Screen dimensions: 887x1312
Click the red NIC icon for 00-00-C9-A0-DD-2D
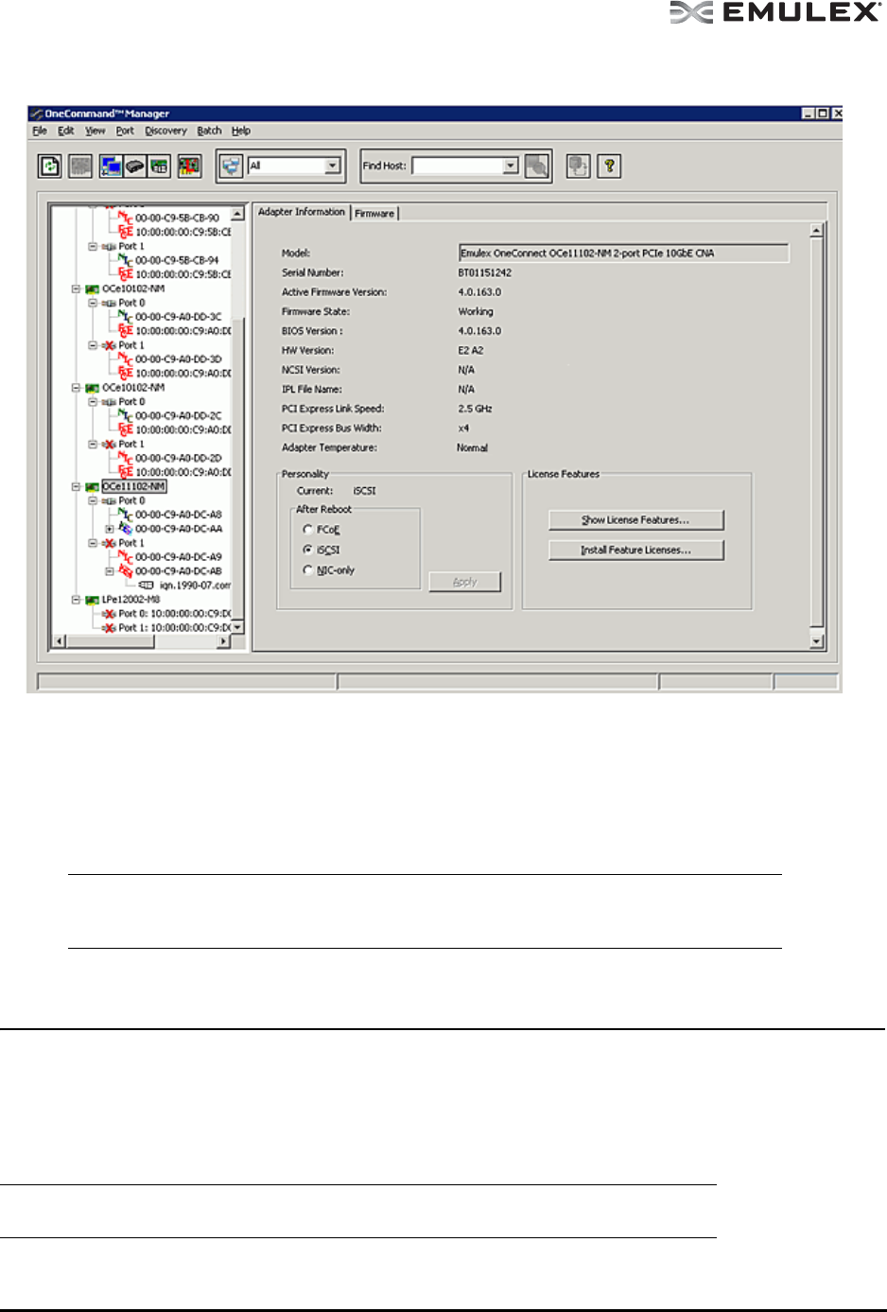click(x=125, y=458)
